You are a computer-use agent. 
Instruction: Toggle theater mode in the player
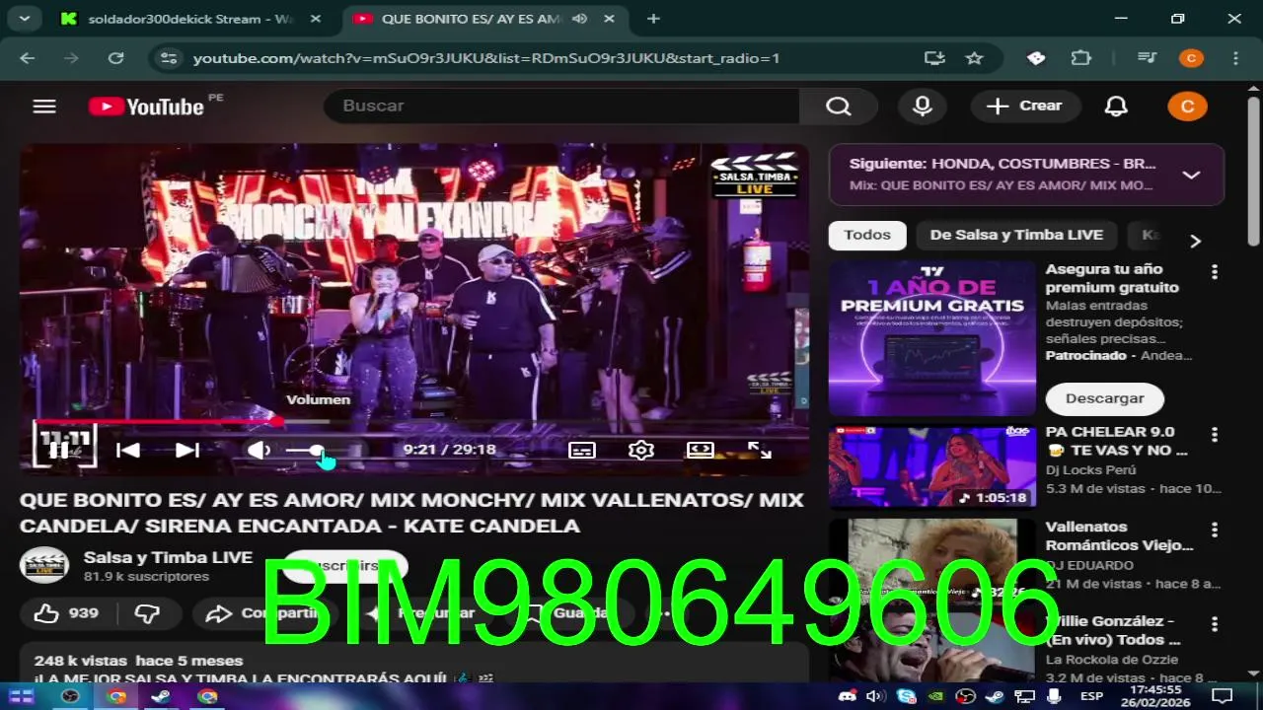tap(701, 450)
